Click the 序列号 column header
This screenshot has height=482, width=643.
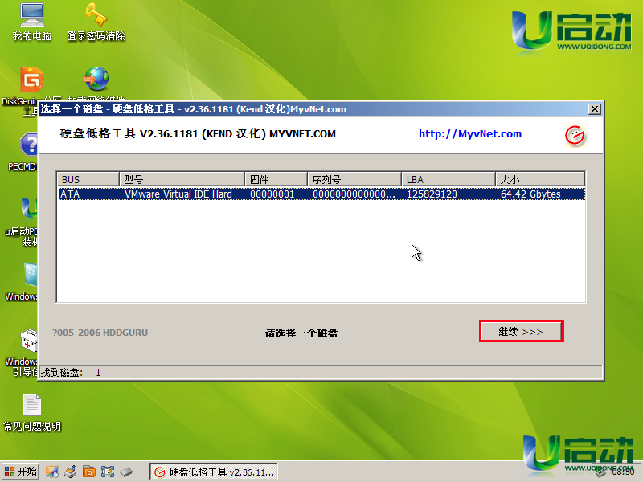pyautogui.click(x=352, y=178)
